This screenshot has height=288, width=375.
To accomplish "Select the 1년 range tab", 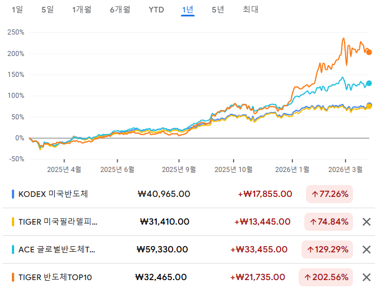I will point(188,10).
